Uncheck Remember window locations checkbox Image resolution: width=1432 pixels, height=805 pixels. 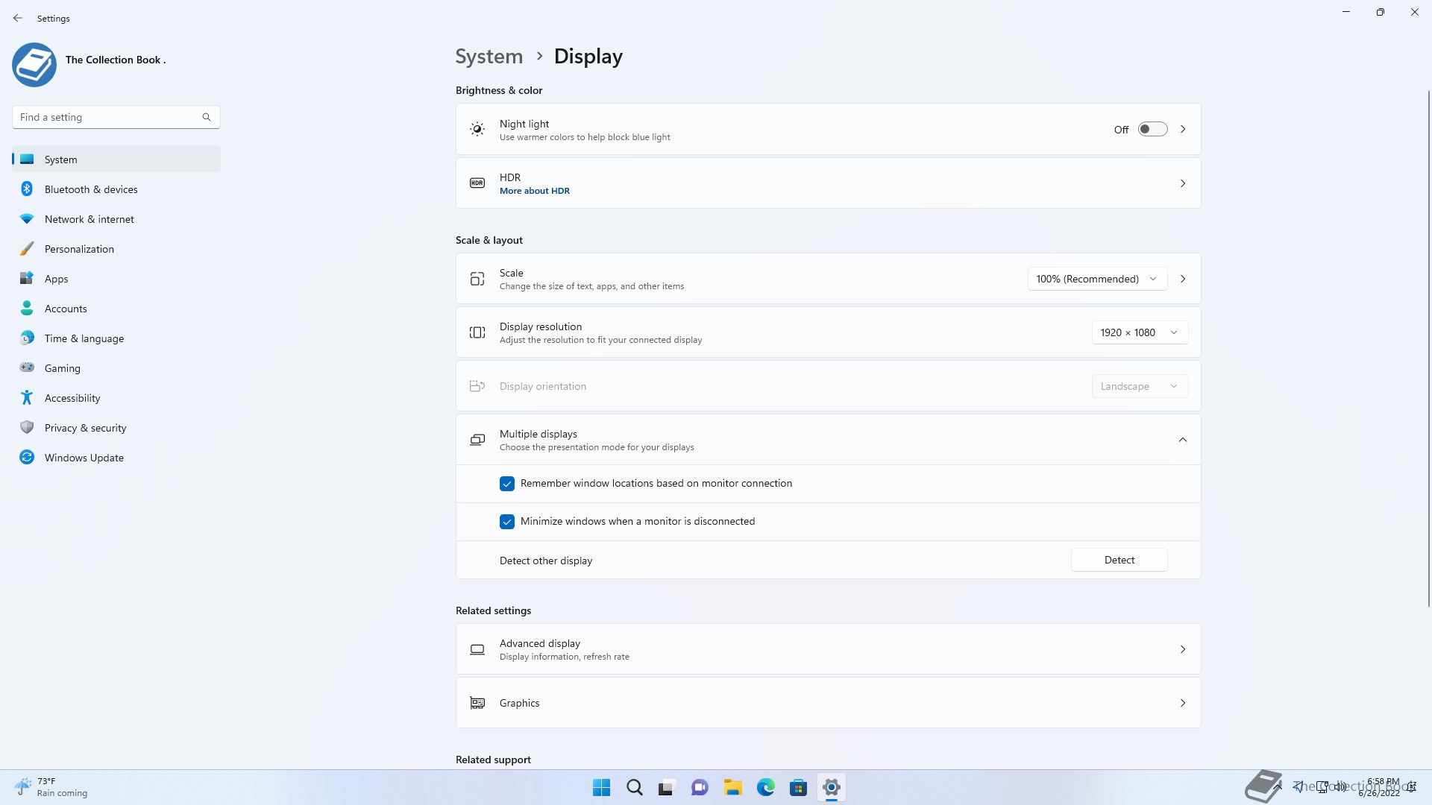(x=507, y=484)
